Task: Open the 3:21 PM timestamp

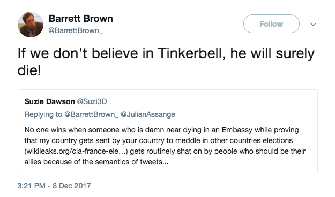Action: coord(32,186)
